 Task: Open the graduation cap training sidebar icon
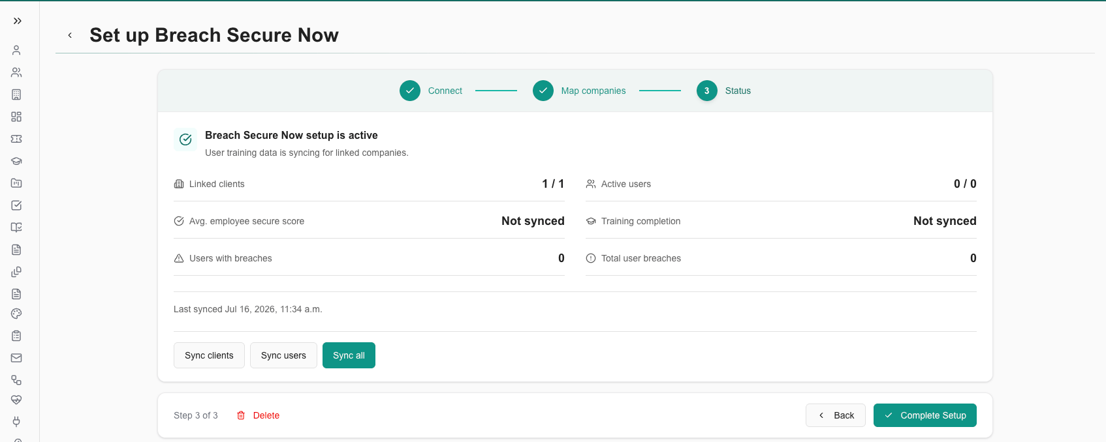[x=16, y=161]
